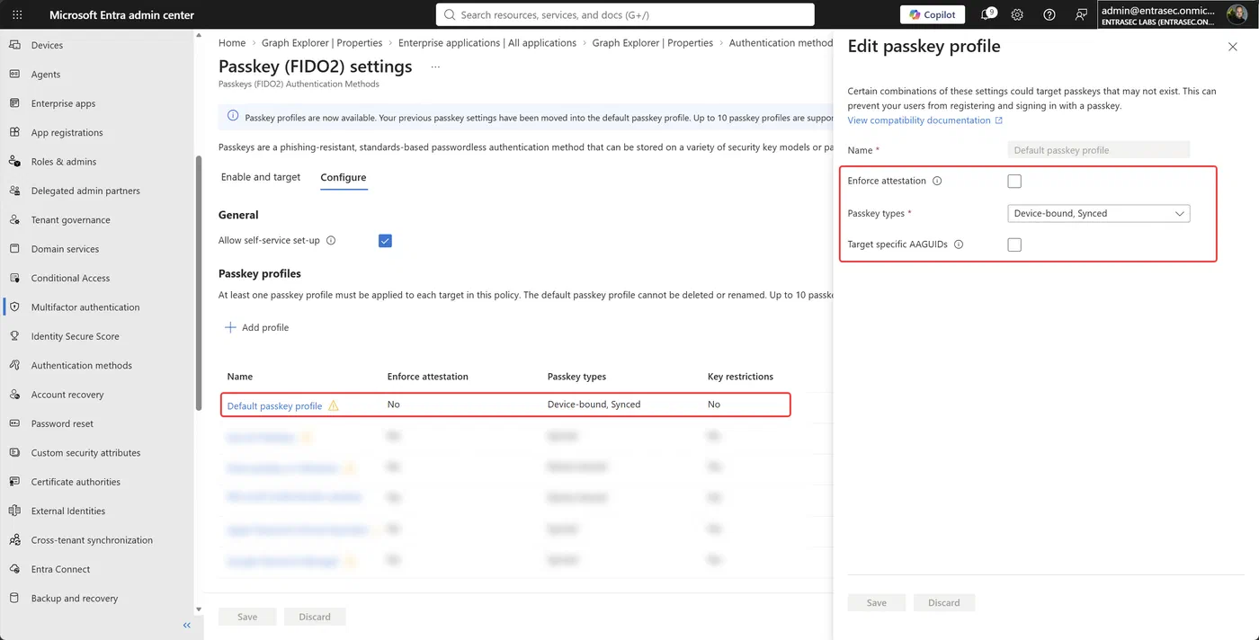Click the Agents sidebar icon
Screen dimensions: 1259x640
pos(14,74)
